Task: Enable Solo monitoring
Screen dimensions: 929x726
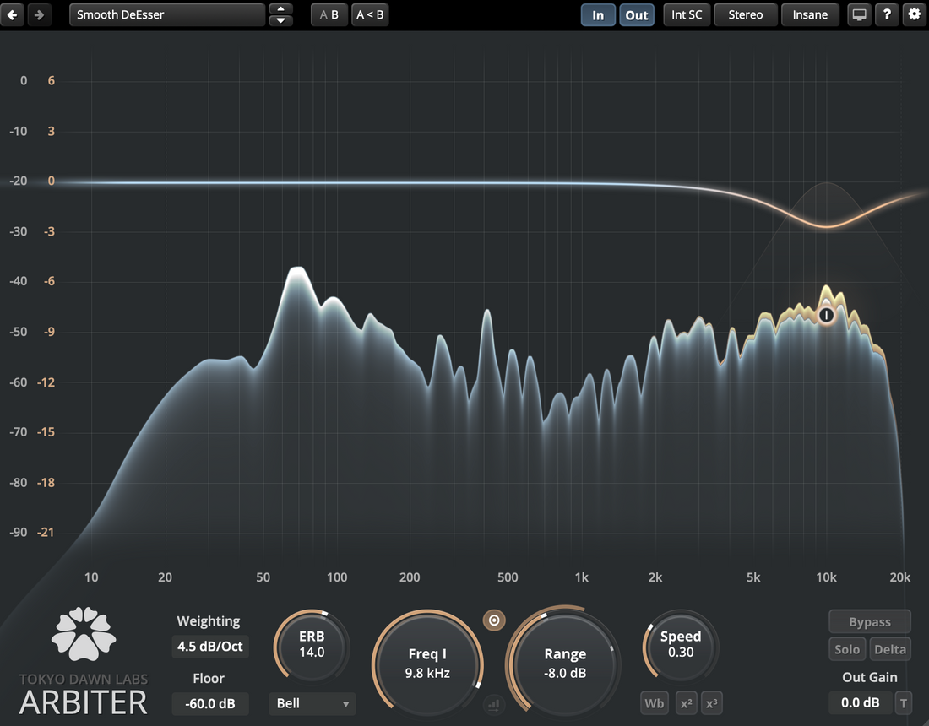Action: [847, 649]
